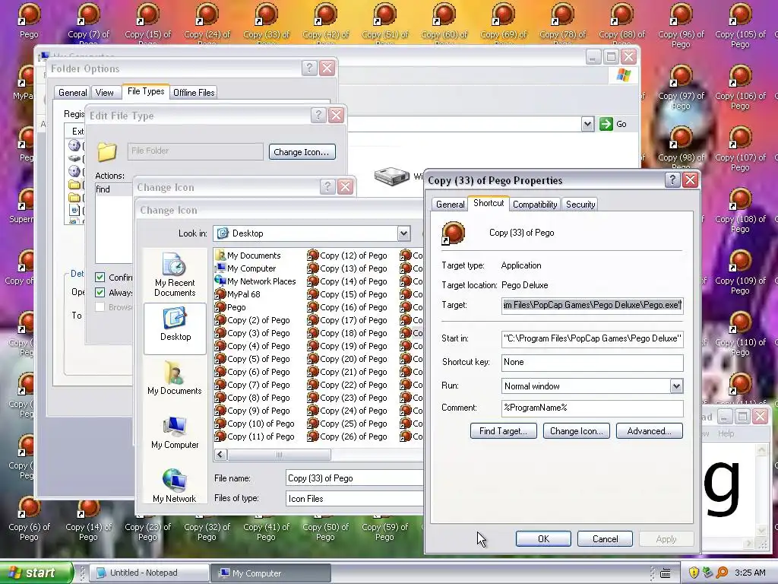Select the top-left Pego desktop shortcut
The image size is (778, 584).
pyautogui.click(x=29, y=21)
